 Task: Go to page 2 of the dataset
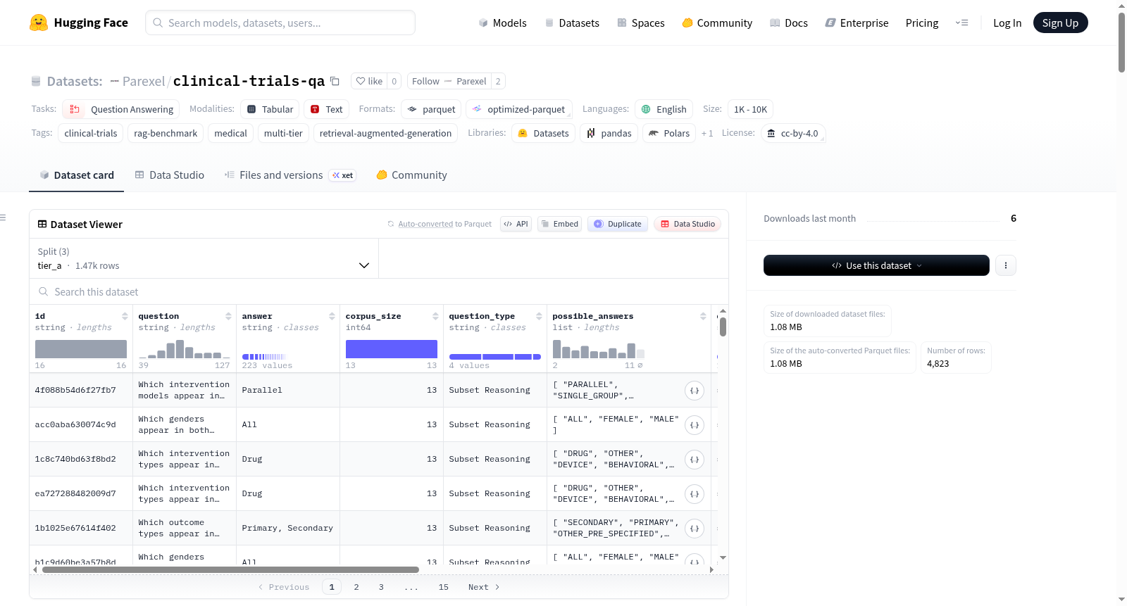pos(356,587)
